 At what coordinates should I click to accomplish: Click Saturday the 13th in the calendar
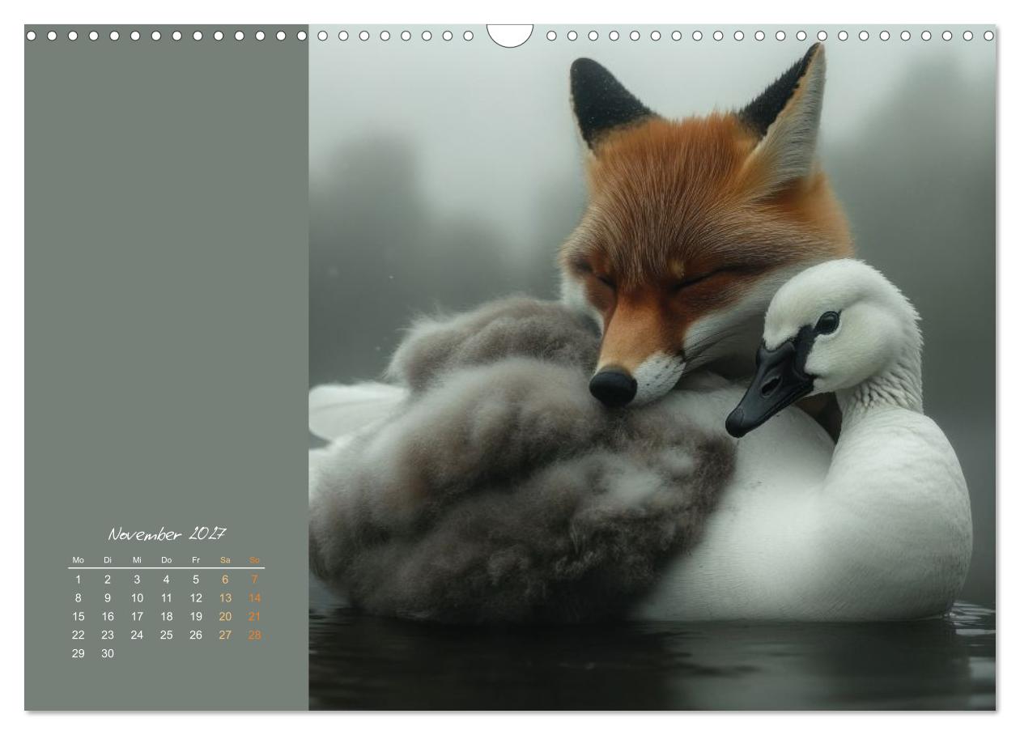(x=225, y=598)
